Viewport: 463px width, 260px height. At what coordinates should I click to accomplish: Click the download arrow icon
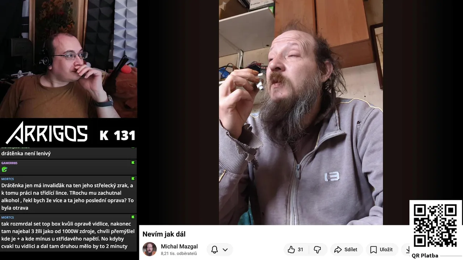pos(408,250)
